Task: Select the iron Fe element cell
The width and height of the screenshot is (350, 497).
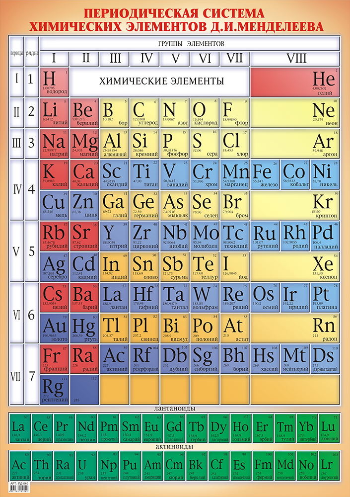Action: (x=265, y=174)
